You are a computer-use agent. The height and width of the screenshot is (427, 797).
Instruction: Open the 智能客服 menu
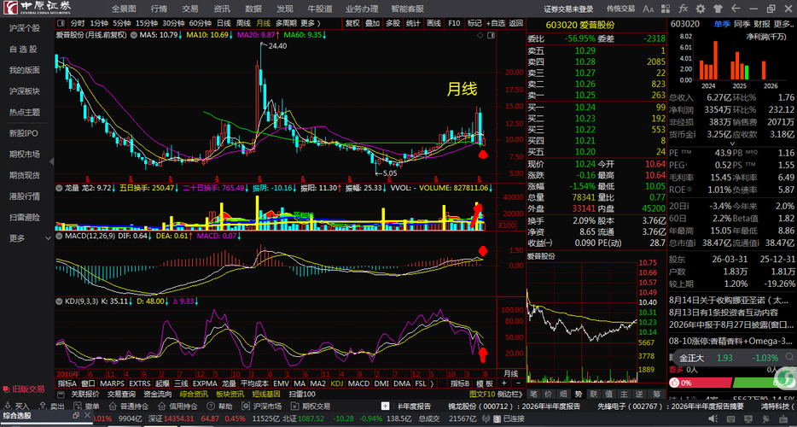406,9
